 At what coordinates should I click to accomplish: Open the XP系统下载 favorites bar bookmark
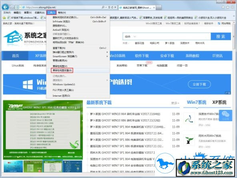[x=23, y=18]
